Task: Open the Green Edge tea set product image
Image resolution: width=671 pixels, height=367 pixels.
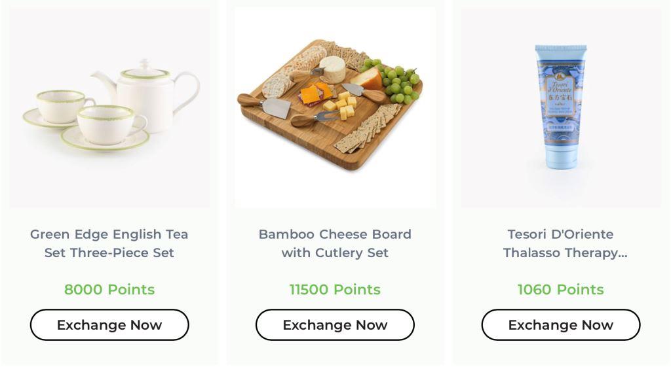Action: click(109, 107)
